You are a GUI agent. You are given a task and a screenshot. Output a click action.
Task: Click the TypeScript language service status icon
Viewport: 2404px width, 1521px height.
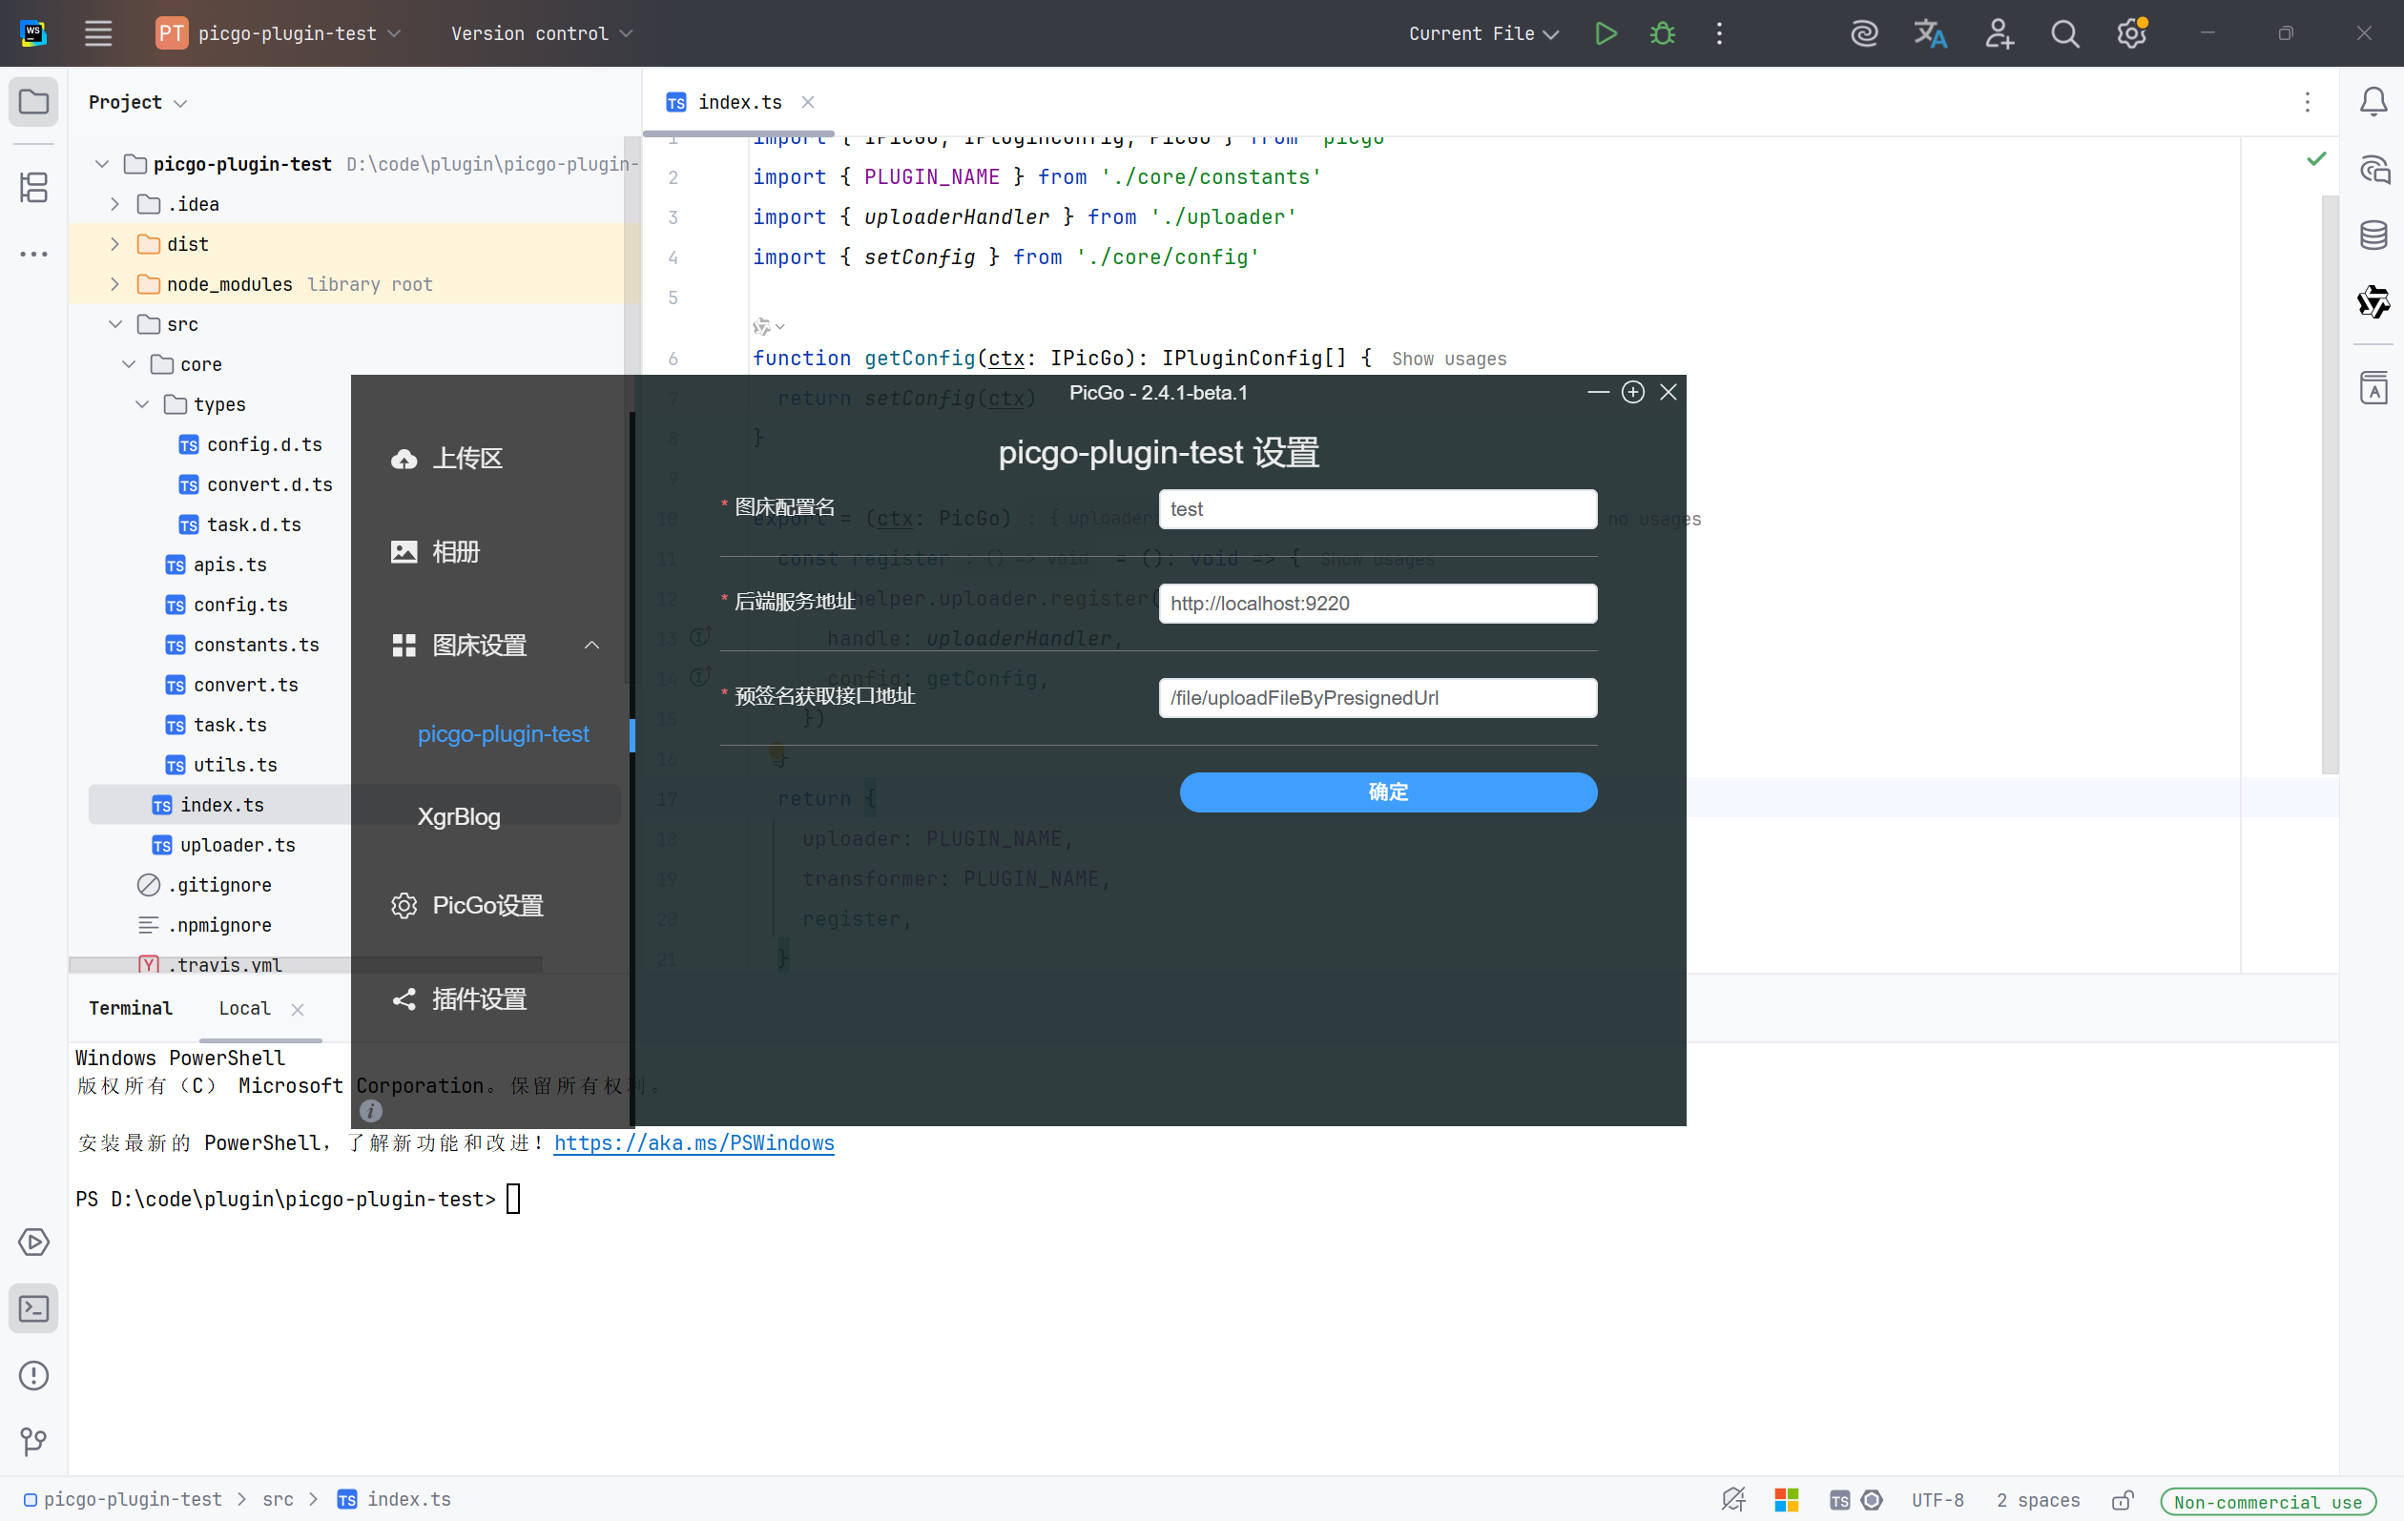(1839, 1500)
